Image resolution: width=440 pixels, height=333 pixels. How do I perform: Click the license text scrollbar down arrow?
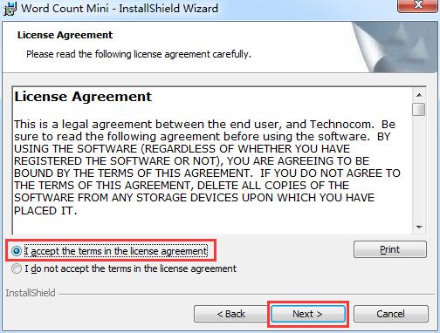(419, 227)
